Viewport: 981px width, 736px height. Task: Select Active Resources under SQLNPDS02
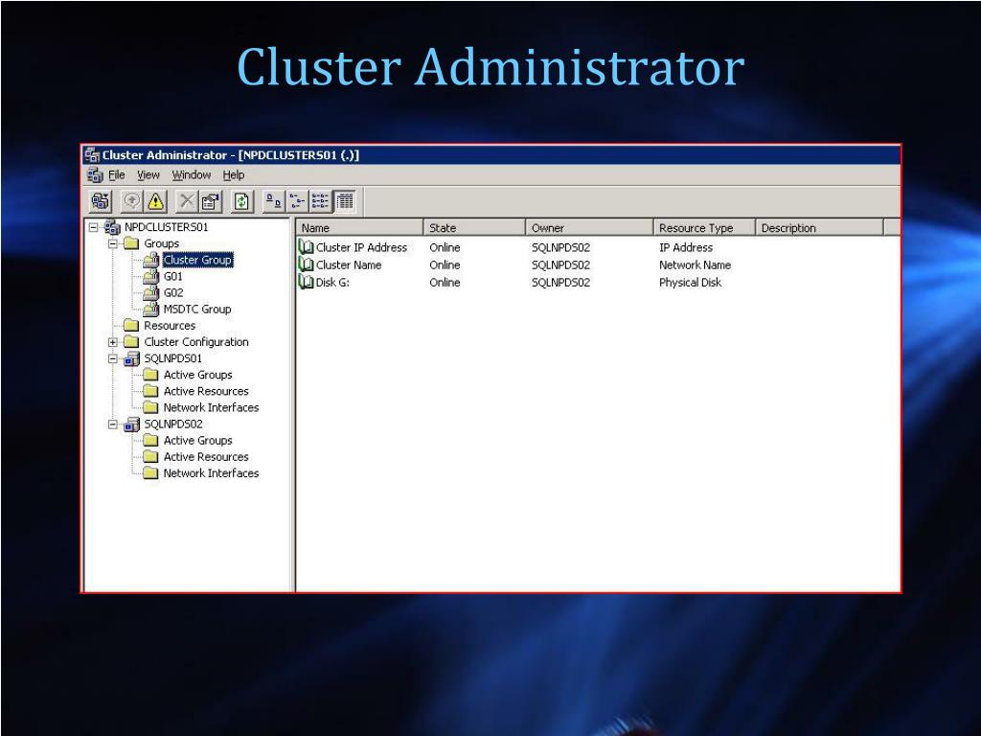pos(206,457)
